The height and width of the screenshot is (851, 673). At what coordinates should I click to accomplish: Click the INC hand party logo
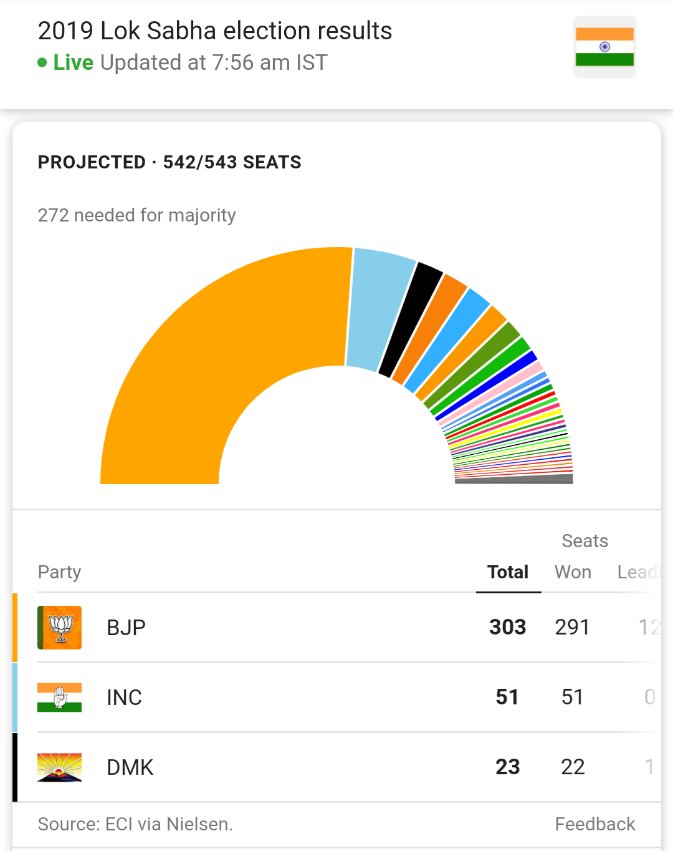click(59, 698)
